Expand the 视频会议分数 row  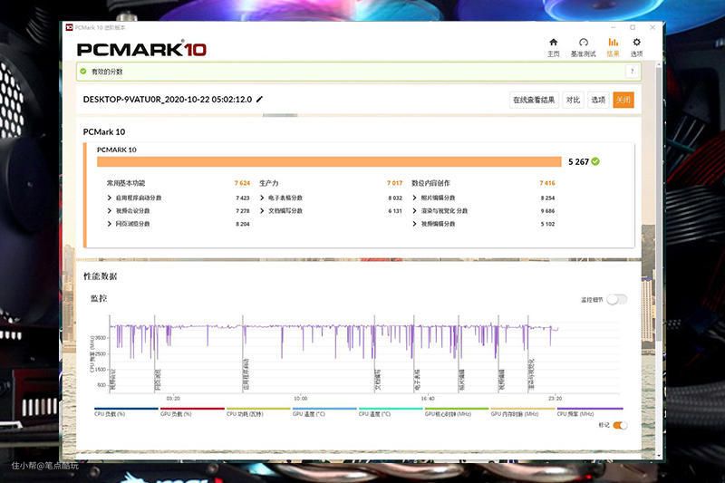(110, 210)
